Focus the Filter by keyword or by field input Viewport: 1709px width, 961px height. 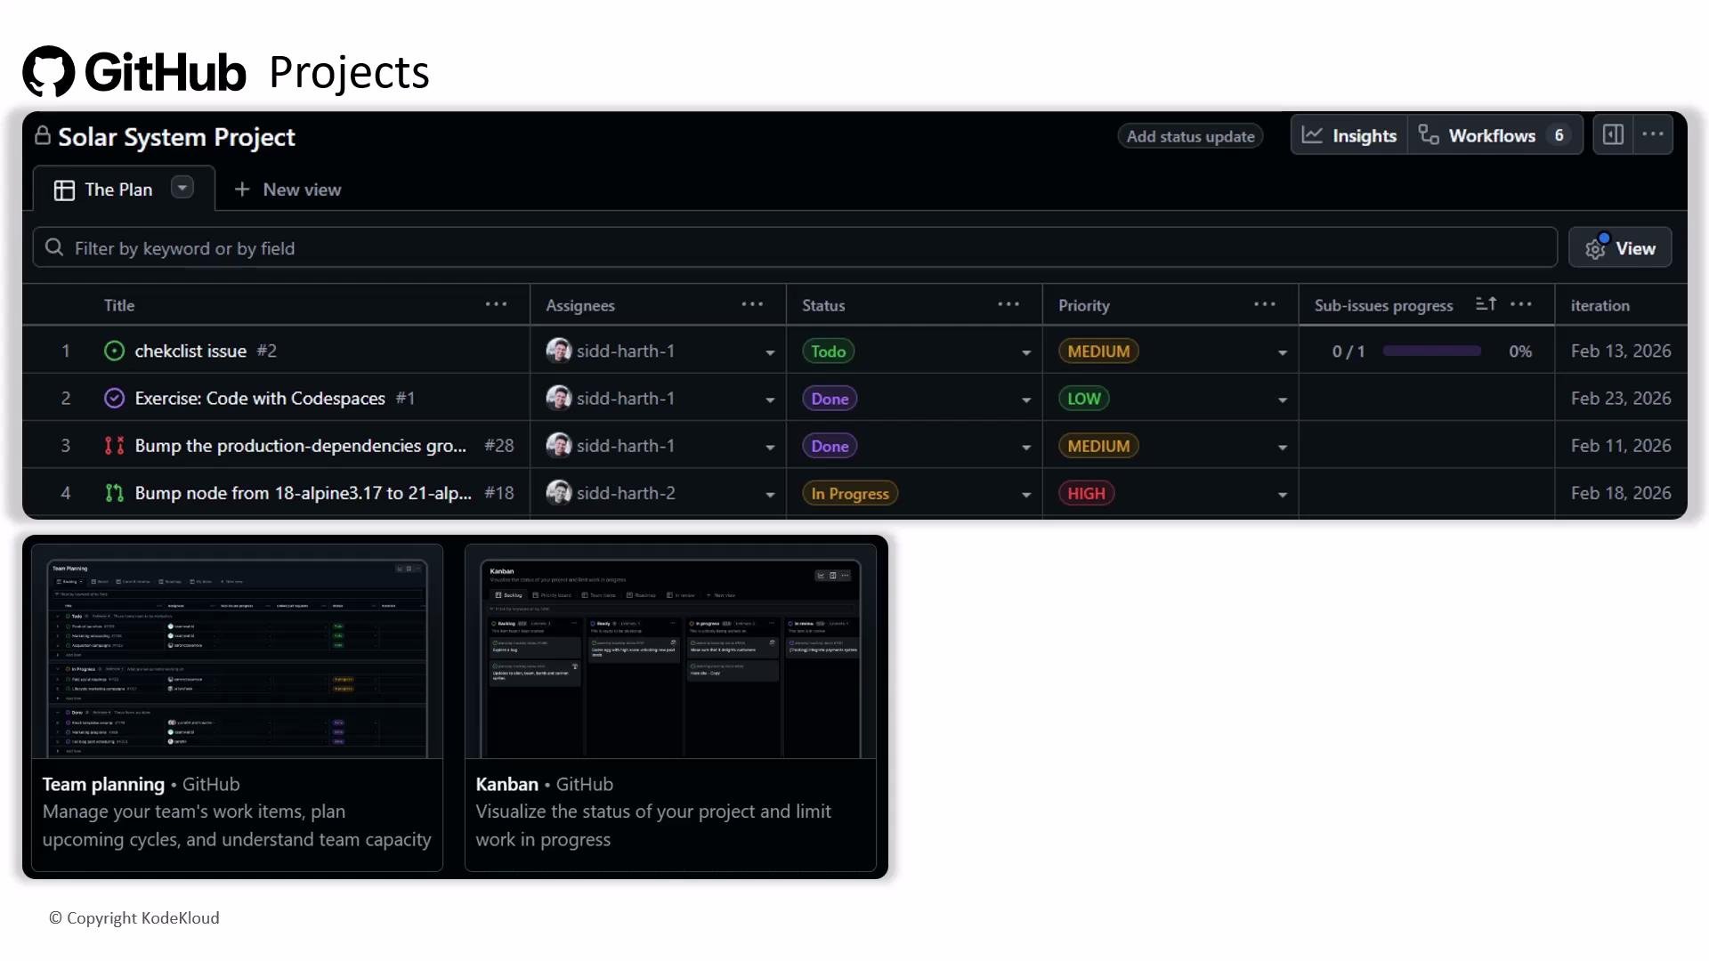point(795,247)
